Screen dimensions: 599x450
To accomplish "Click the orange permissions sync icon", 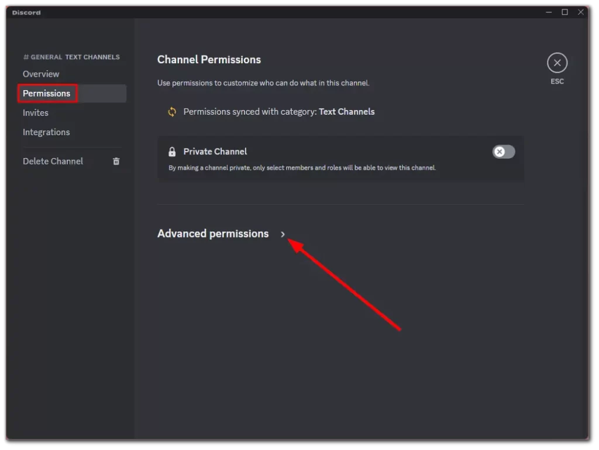I will tap(173, 112).
